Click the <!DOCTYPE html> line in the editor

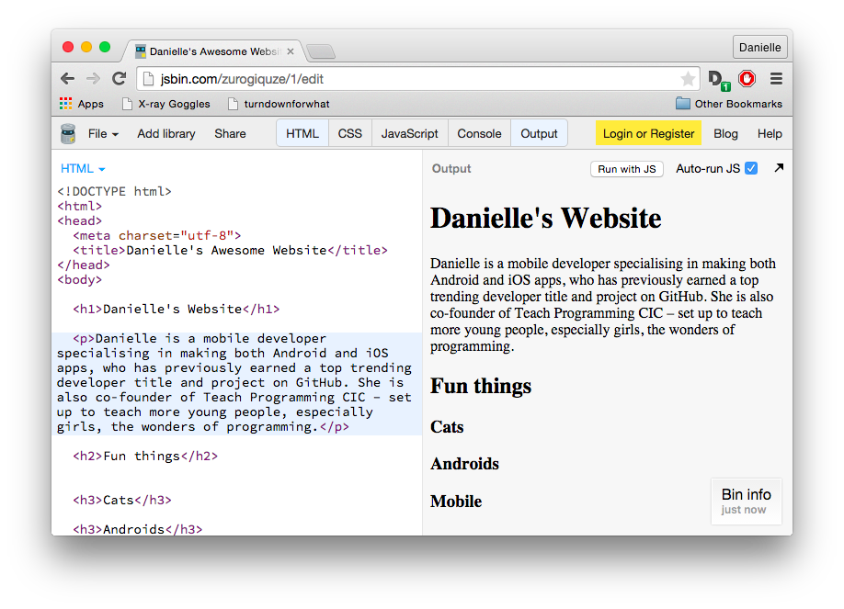(114, 192)
